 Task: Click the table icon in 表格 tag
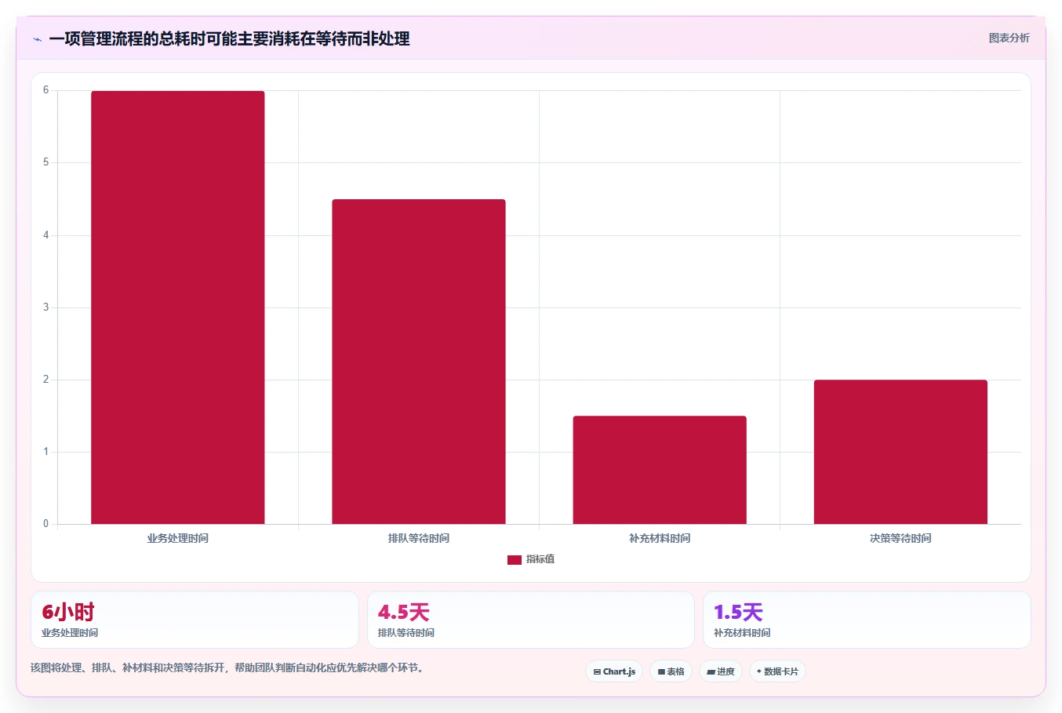[661, 672]
